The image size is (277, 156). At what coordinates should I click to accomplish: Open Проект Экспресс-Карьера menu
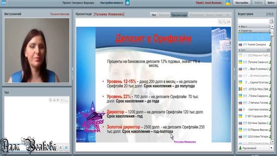click(x=78, y=3)
